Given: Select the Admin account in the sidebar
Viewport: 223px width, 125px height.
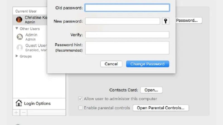Looking at the screenshot, I should tap(31, 37).
